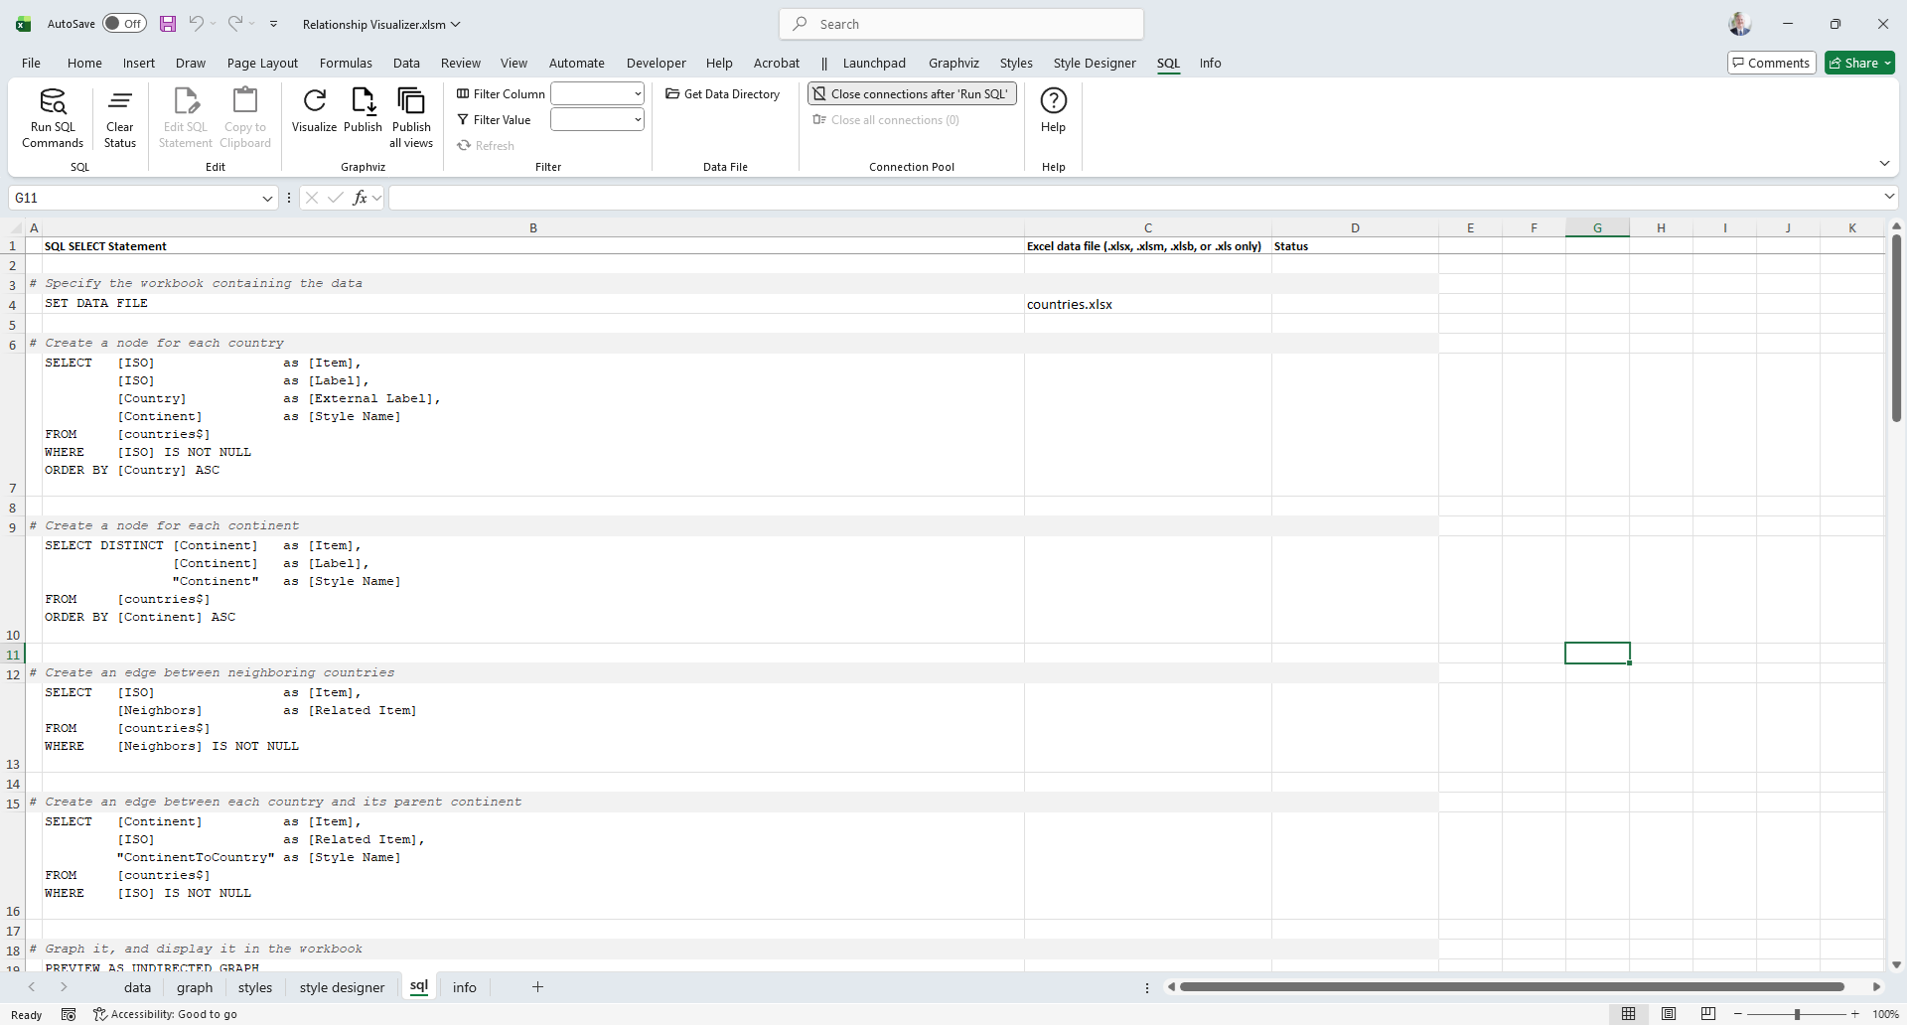Viewport: 1907px width, 1025px height.
Task: Open the Style Designer ribbon tab
Action: point(1094,63)
